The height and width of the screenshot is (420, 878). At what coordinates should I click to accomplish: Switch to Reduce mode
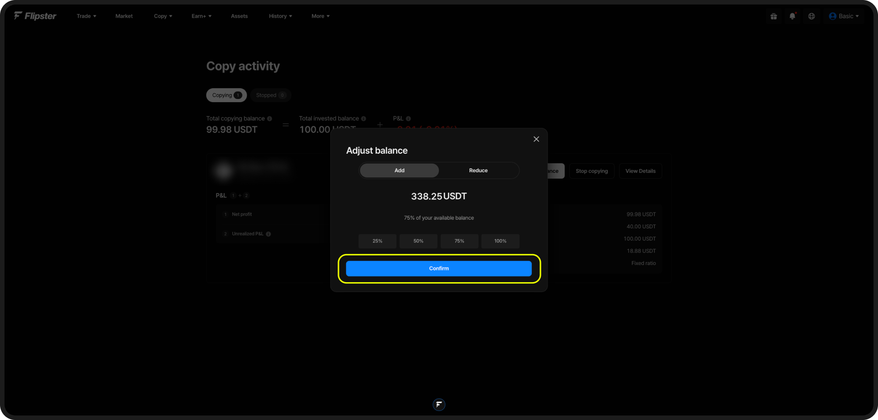coord(478,170)
